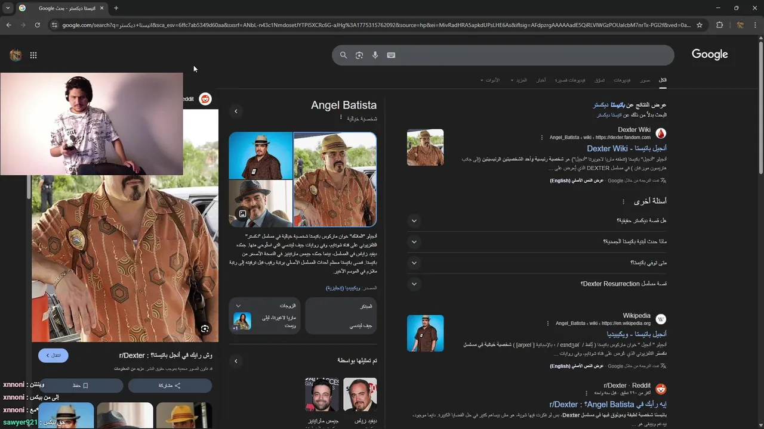The height and width of the screenshot is (429, 764).
Task: Click the مشاركة share button
Action: click(x=170, y=386)
